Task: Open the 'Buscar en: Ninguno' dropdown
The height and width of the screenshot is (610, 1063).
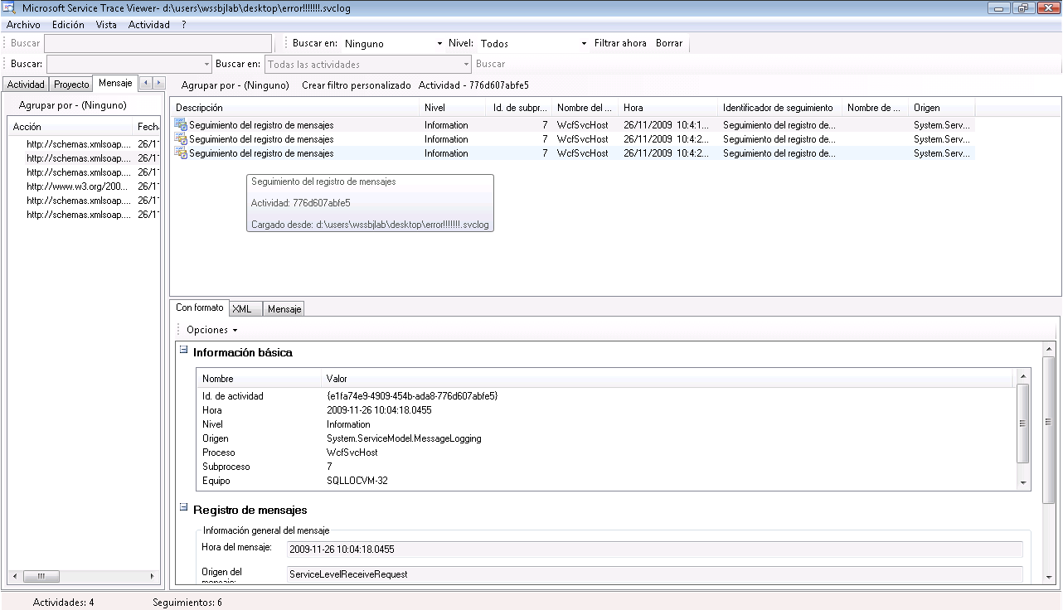Action: pyautogui.click(x=439, y=43)
